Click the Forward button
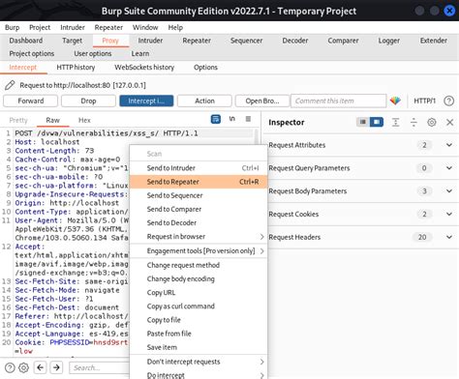 [x=31, y=101]
